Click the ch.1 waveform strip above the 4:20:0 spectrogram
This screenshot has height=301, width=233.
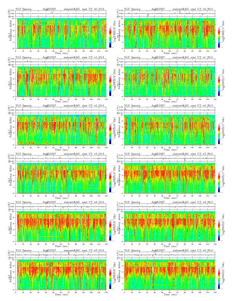coord(61,206)
